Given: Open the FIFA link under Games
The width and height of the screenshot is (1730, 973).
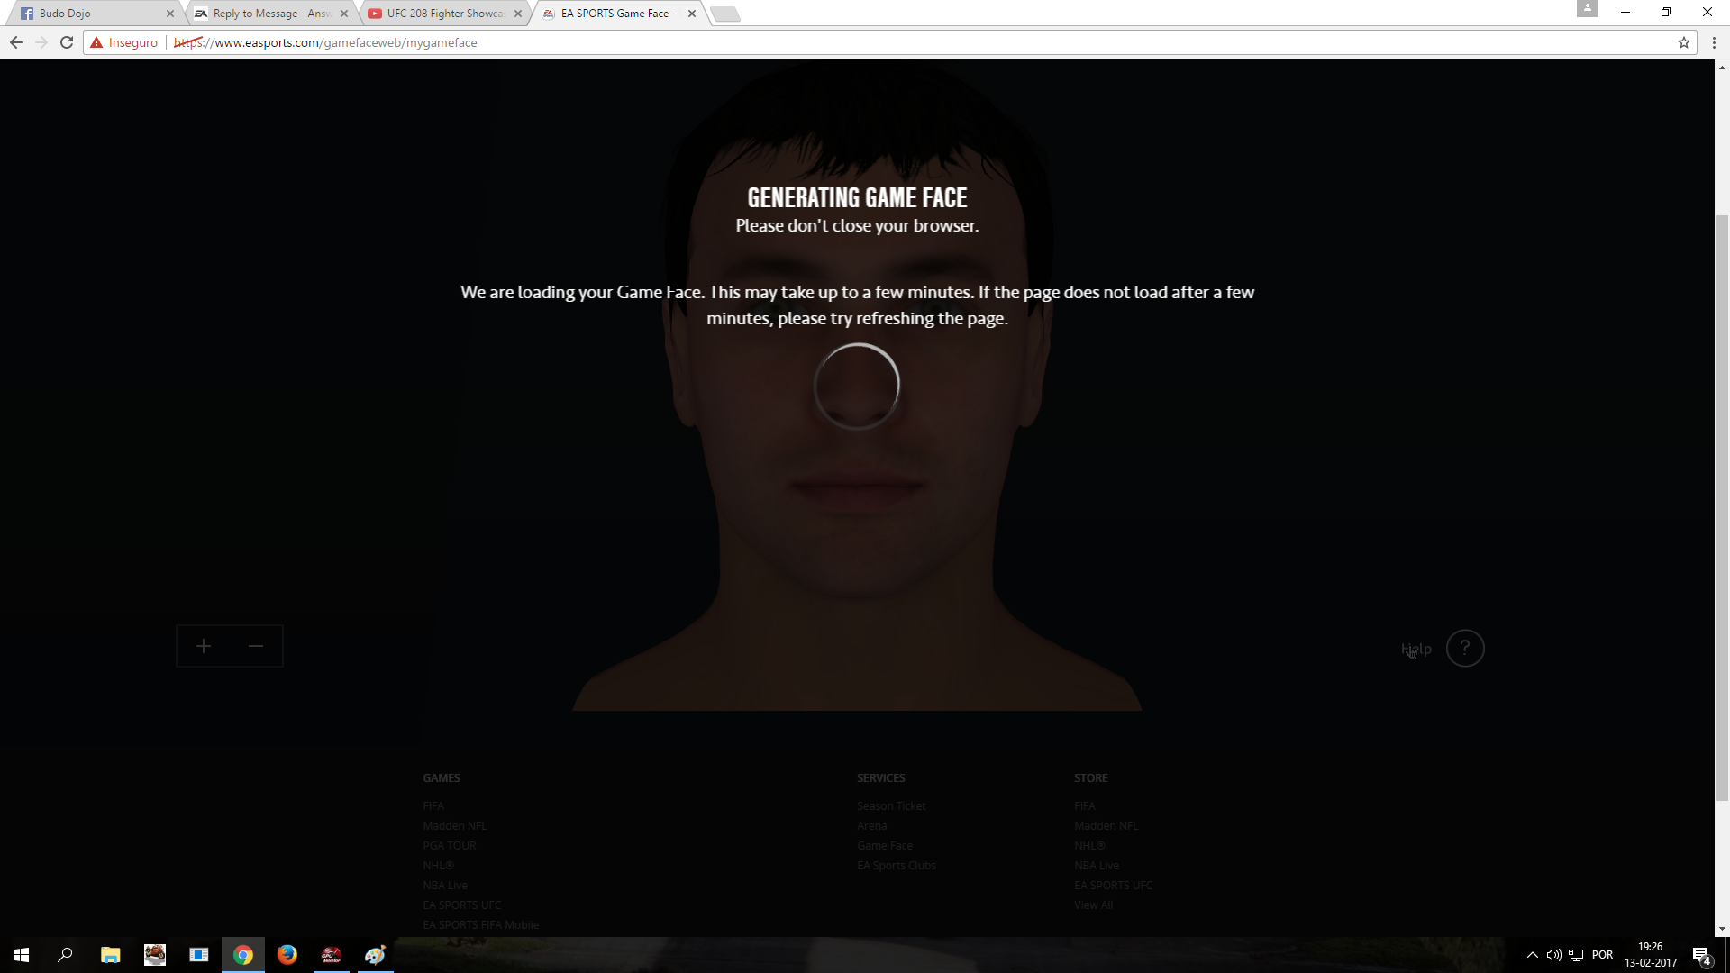Looking at the screenshot, I should pyautogui.click(x=433, y=805).
